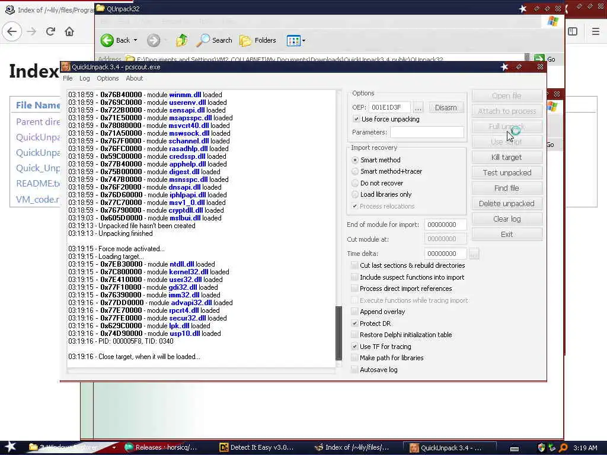Switch to Detect It Easy taskbar item
The height and width of the screenshot is (455, 607).
(257, 448)
